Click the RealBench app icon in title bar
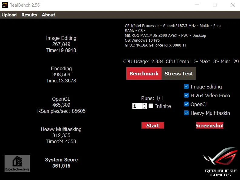The height and width of the screenshot is (180, 240). 5,5
